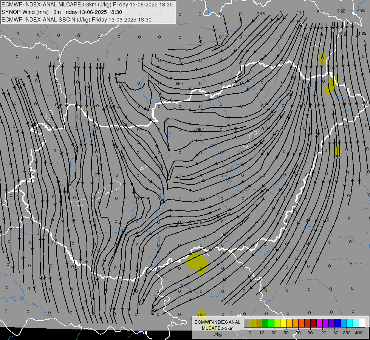The width and height of the screenshot is (370, 340).
Task: Click the 4.90 value on the map
Action: [x=361, y=10]
